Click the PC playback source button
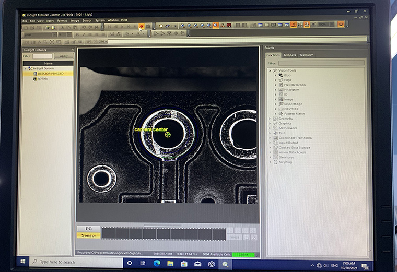The height and width of the screenshot is (272, 397). pyautogui.click(x=89, y=229)
